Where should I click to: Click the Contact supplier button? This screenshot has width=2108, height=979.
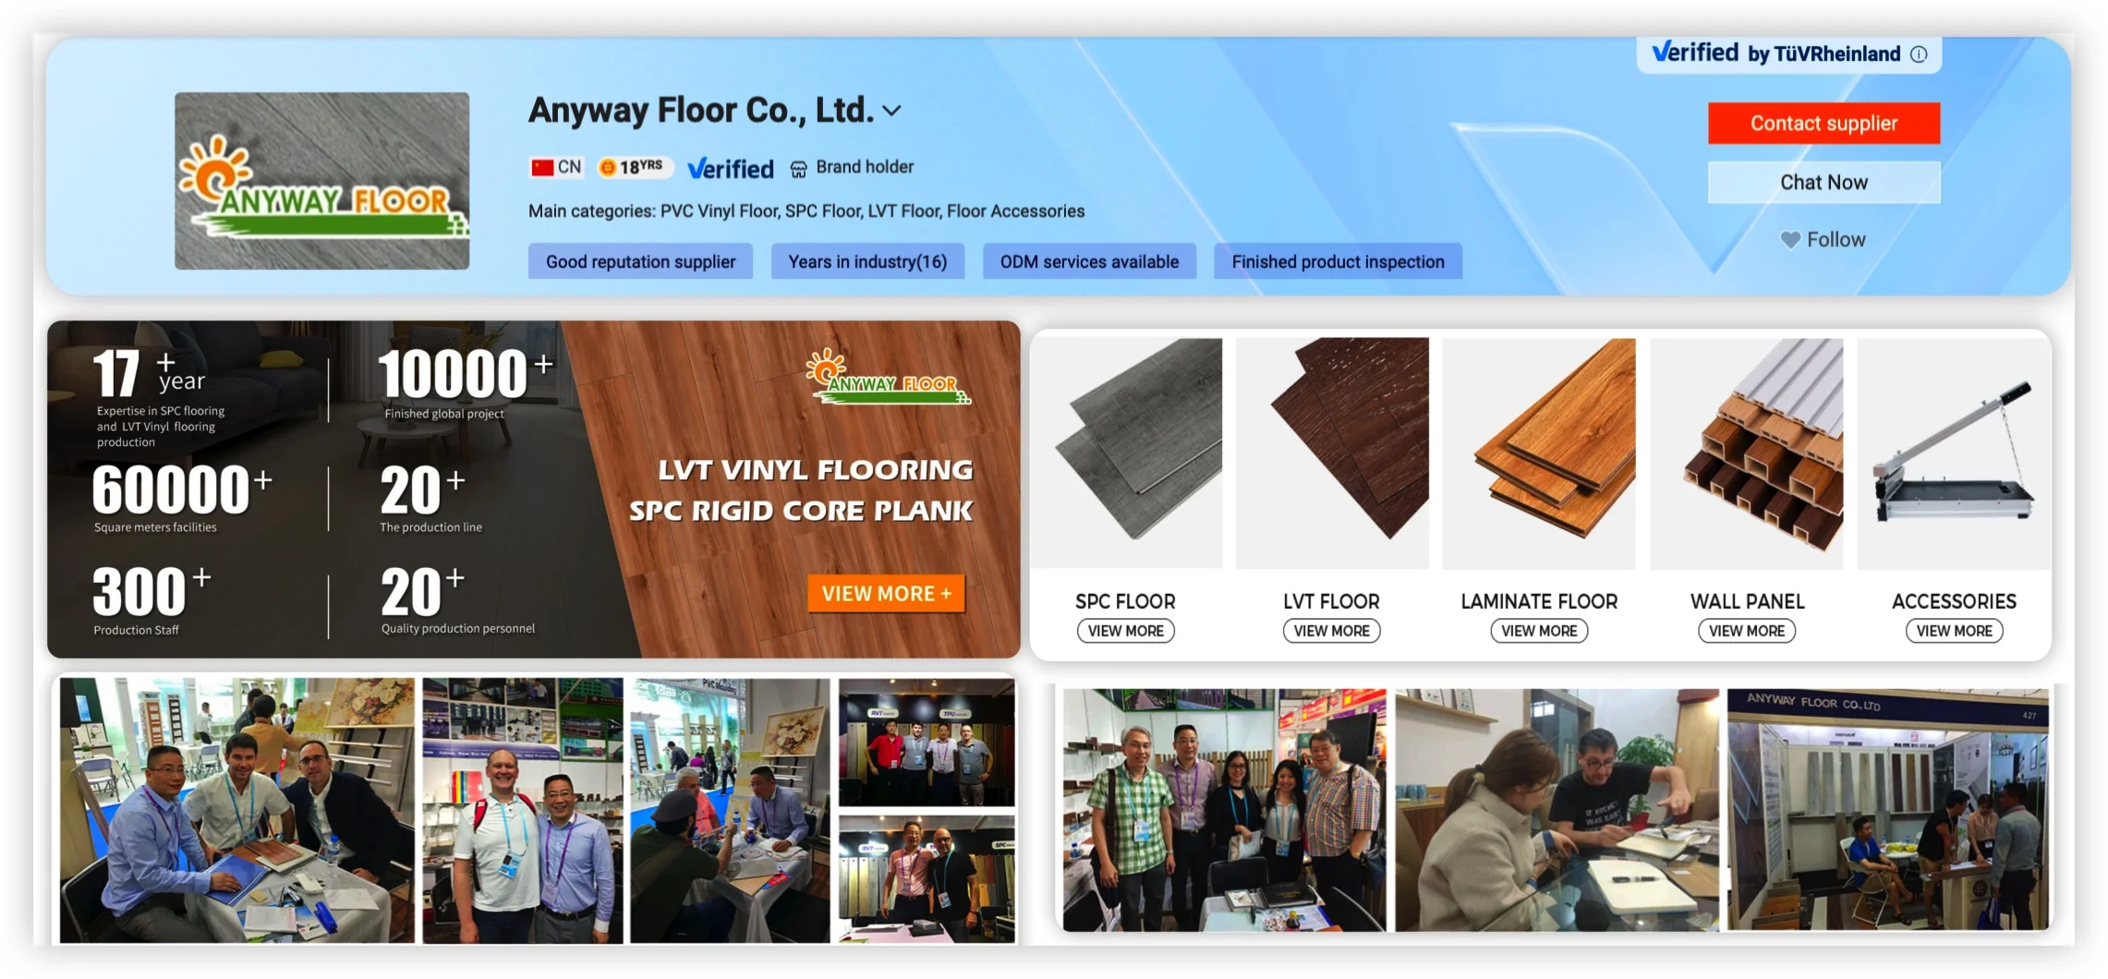[x=1823, y=123]
